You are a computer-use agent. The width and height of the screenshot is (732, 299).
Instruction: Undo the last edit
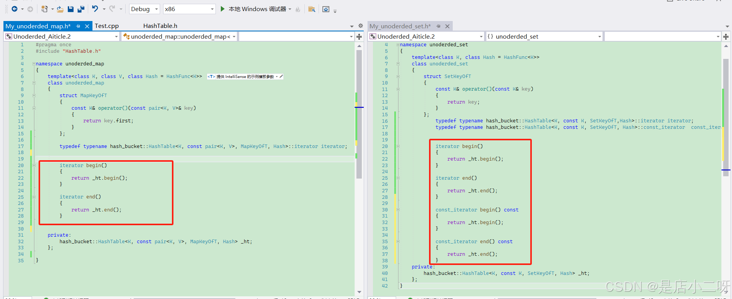(95, 9)
